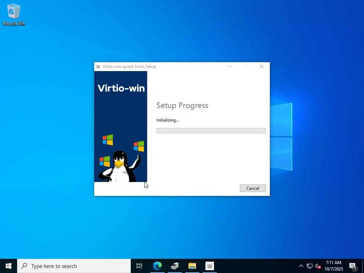Close the Virtio-win-guest-tools Setup window
This screenshot has width=364, height=273.
point(262,66)
